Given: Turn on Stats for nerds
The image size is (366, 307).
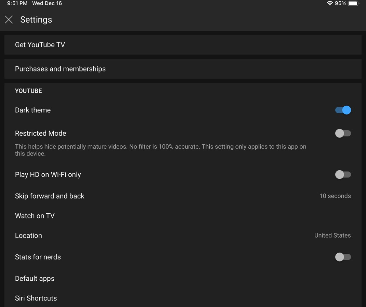Looking at the screenshot, I should point(343,257).
